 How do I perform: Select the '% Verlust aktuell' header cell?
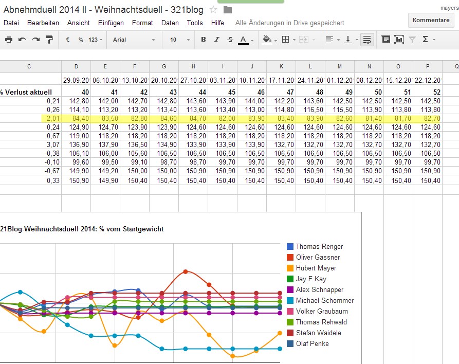31,92
